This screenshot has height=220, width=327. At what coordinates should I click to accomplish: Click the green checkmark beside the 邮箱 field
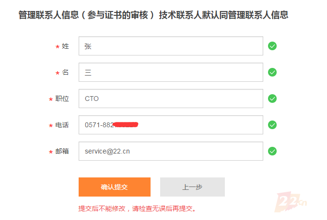click(272, 151)
